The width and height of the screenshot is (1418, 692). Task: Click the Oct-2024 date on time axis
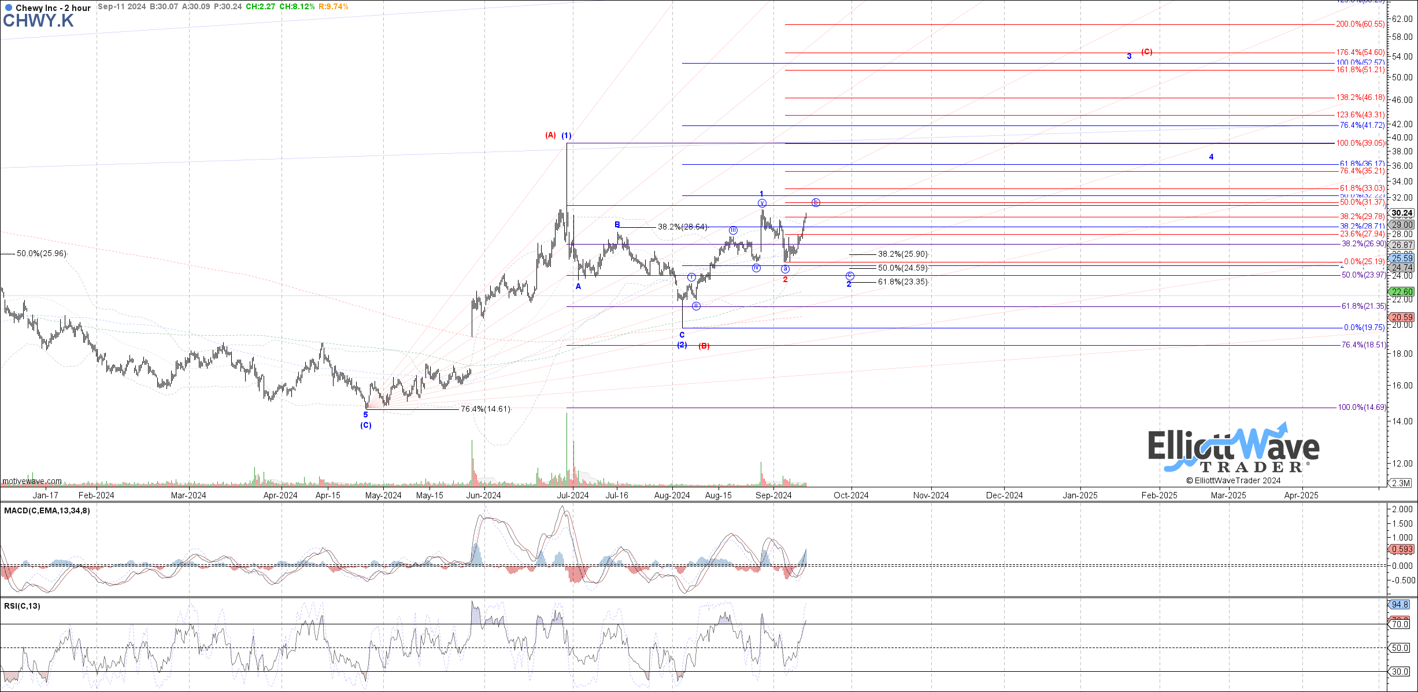(x=851, y=495)
